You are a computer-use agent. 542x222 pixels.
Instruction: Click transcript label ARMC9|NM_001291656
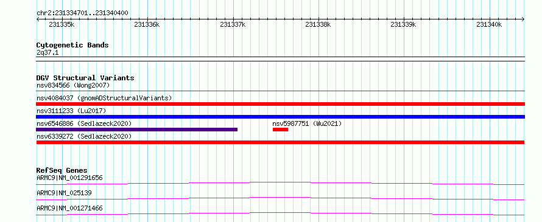[69, 178]
